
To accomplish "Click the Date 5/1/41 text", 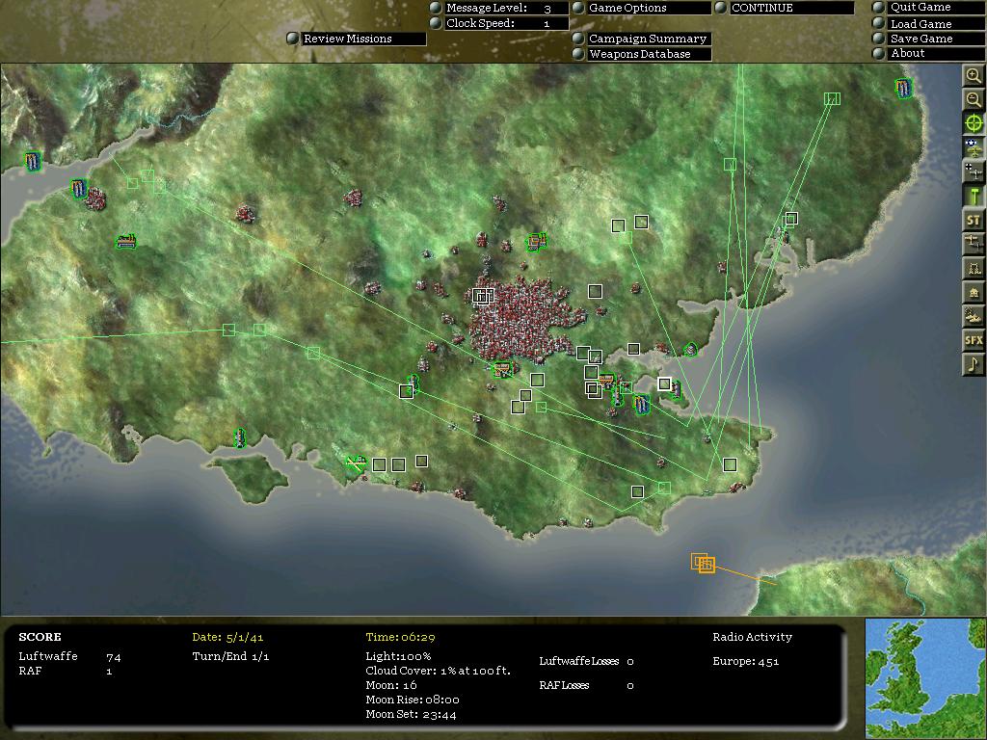I will click(x=227, y=637).
